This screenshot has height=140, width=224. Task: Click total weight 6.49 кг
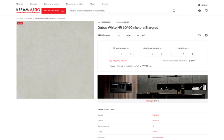pyautogui.click(x=192, y=61)
